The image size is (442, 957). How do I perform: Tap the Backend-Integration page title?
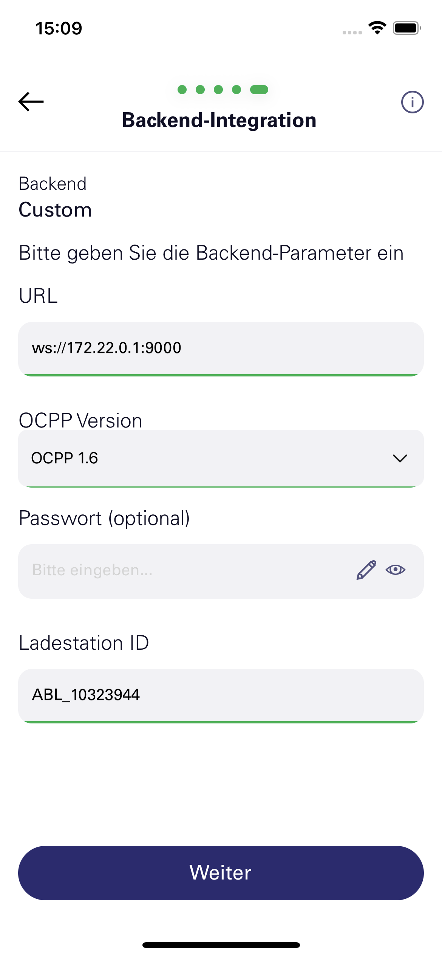click(x=219, y=121)
